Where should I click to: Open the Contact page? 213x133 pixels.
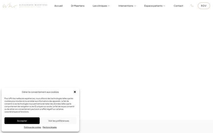pos(178,6)
